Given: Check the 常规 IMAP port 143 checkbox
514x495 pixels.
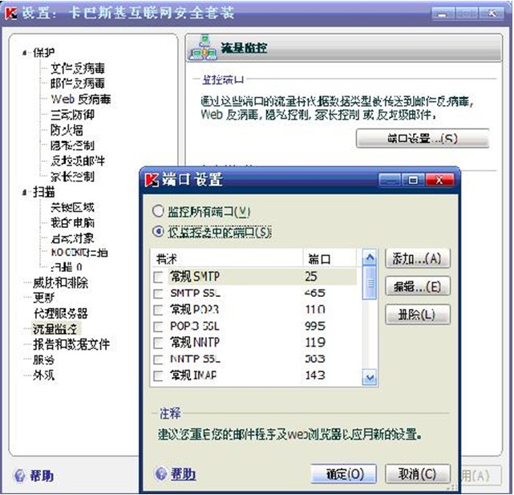Looking at the screenshot, I should tap(158, 375).
